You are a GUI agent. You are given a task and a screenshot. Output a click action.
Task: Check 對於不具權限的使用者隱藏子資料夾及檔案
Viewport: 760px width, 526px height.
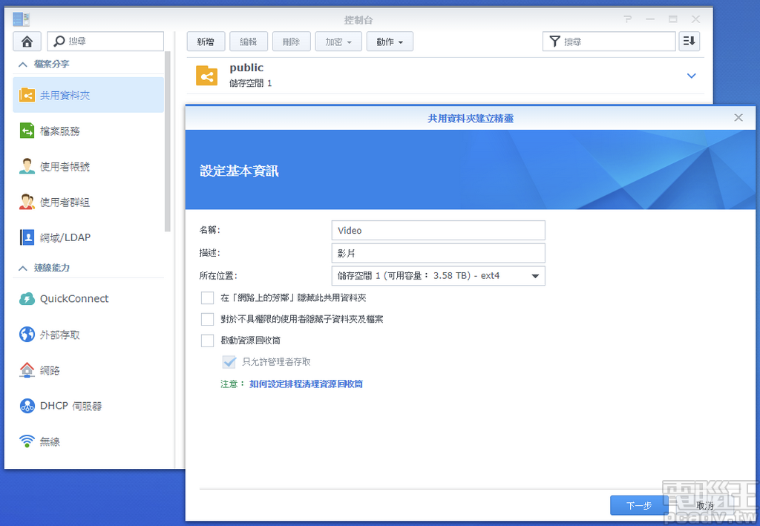[x=208, y=319]
